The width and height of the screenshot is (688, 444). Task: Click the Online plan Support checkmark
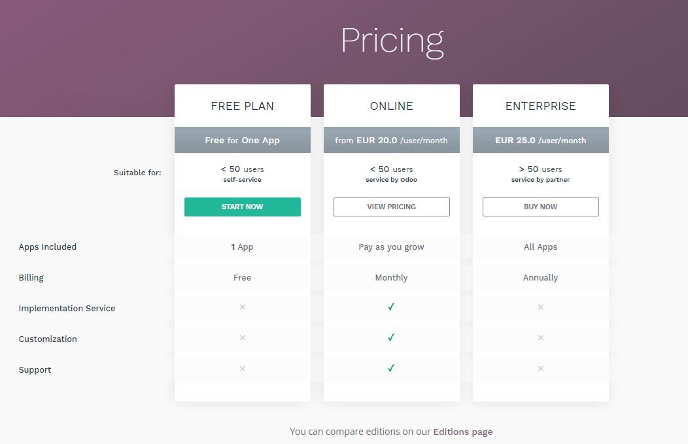coord(391,368)
